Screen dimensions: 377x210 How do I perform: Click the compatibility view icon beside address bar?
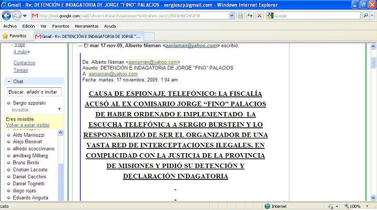pyautogui.click(x=240, y=16)
